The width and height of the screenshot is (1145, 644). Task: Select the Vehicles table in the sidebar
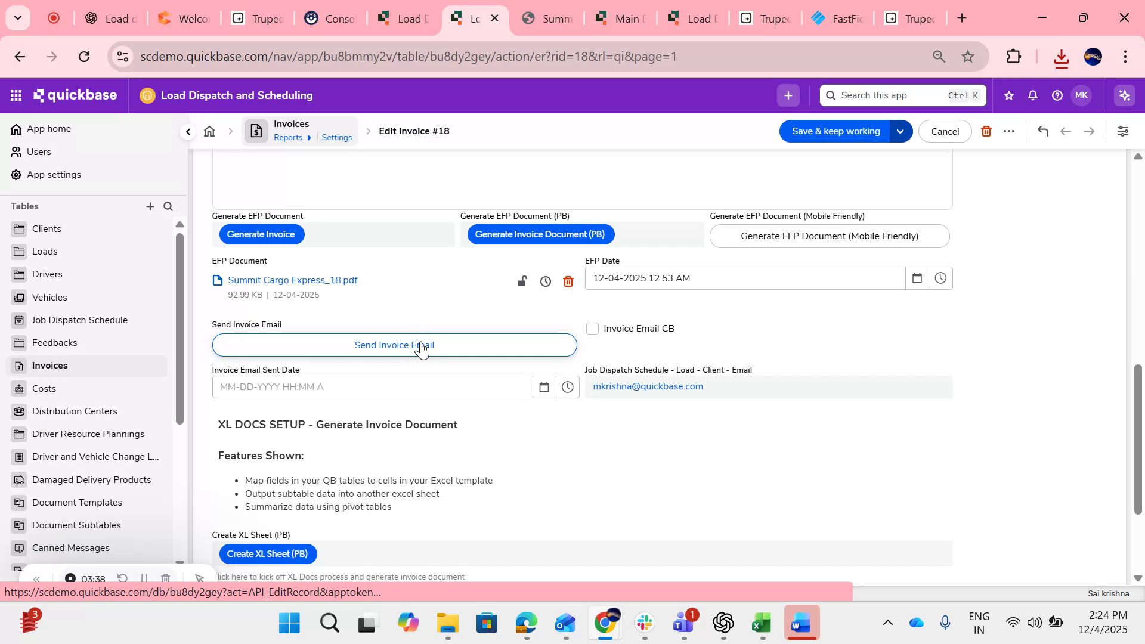pos(49,297)
